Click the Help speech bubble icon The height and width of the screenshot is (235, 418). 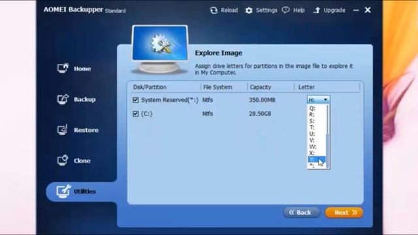(x=286, y=10)
